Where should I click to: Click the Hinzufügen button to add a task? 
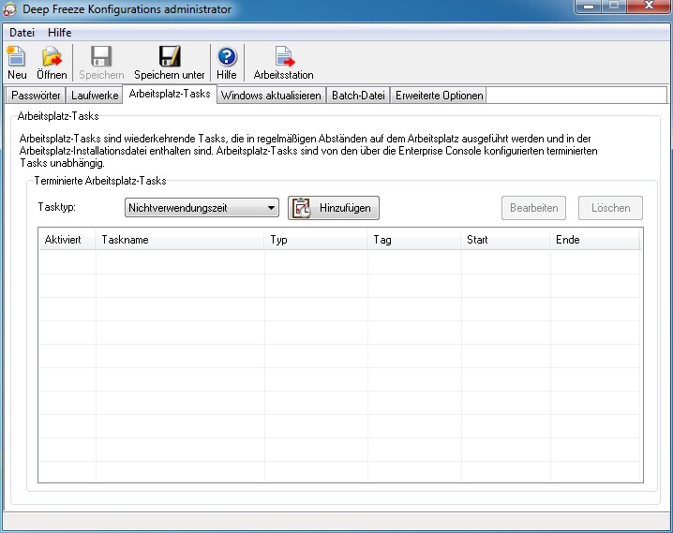point(334,208)
